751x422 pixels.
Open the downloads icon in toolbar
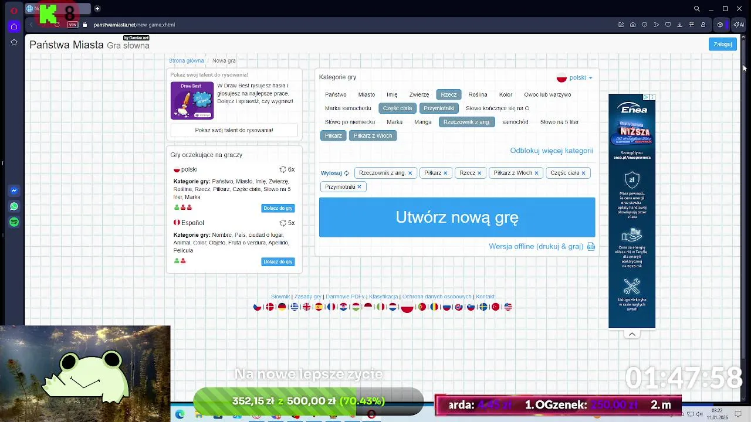[x=679, y=25]
